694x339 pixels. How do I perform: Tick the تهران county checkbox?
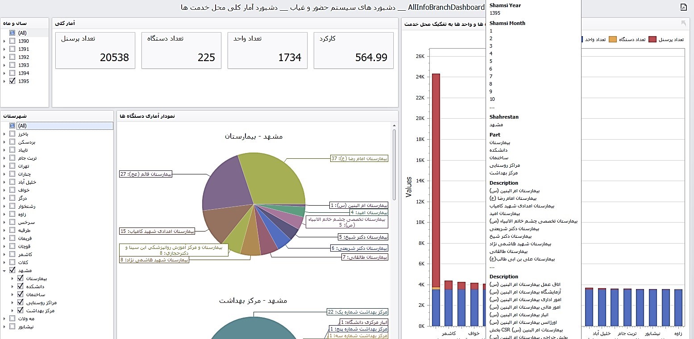[12, 166]
